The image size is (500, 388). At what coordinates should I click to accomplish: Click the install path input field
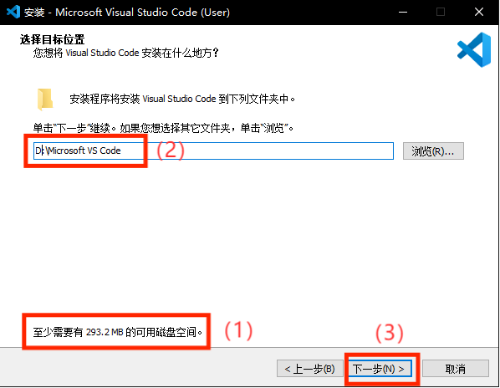coord(213,151)
